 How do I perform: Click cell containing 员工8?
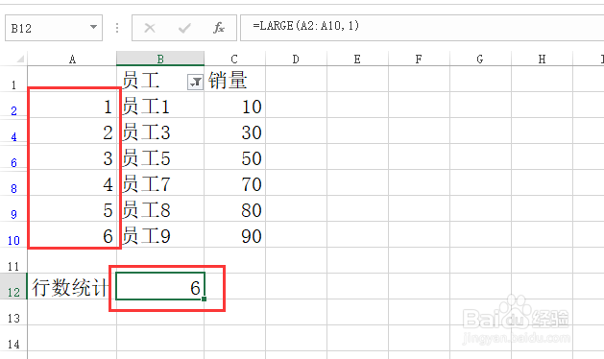pos(160,208)
